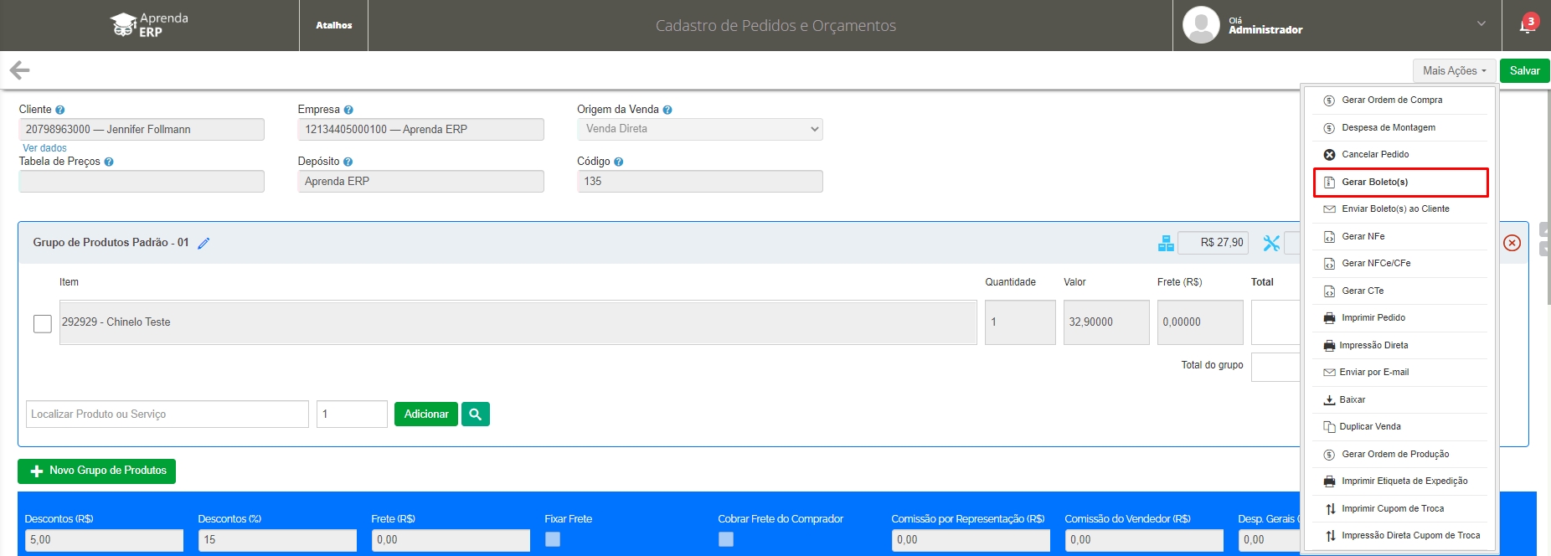Viewport: 1551px width, 556px height.
Task: Collapse the Mais Ações dropdown
Action: [1454, 71]
